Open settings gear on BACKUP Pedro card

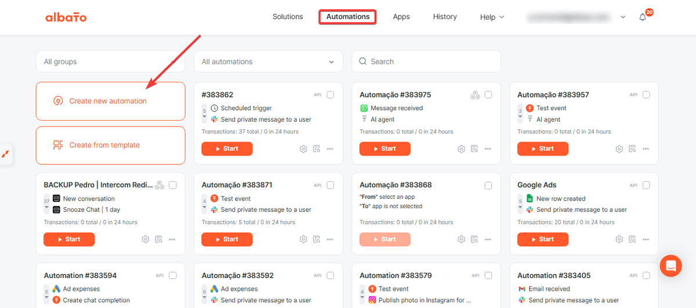coord(146,239)
